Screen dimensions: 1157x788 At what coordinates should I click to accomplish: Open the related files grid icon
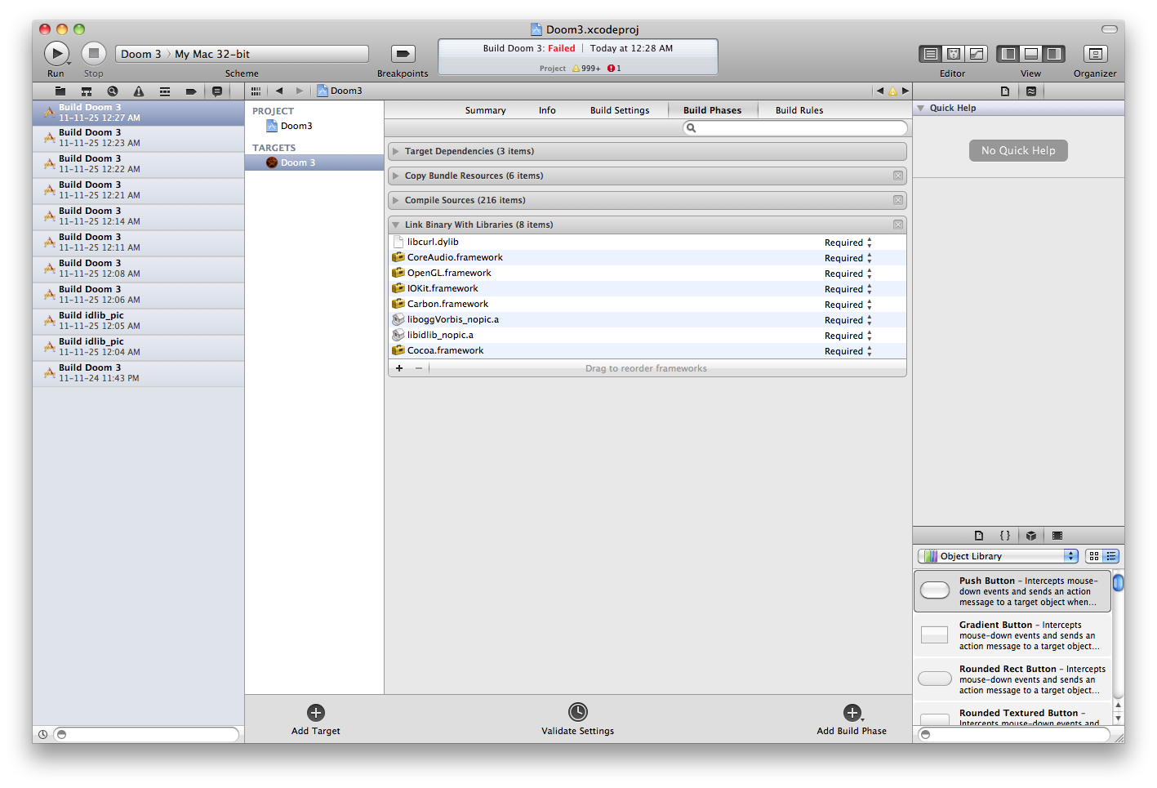pyautogui.click(x=256, y=91)
